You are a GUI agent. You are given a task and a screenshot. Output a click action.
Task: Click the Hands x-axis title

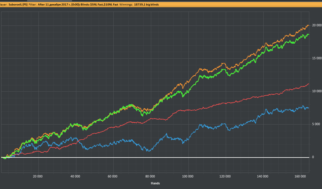pyautogui.click(x=155, y=183)
